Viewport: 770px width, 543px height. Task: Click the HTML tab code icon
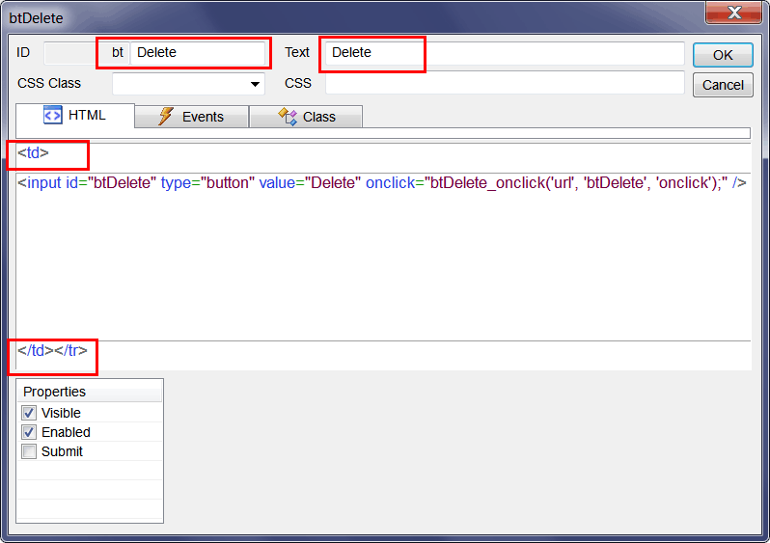pyautogui.click(x=52, y=116)
